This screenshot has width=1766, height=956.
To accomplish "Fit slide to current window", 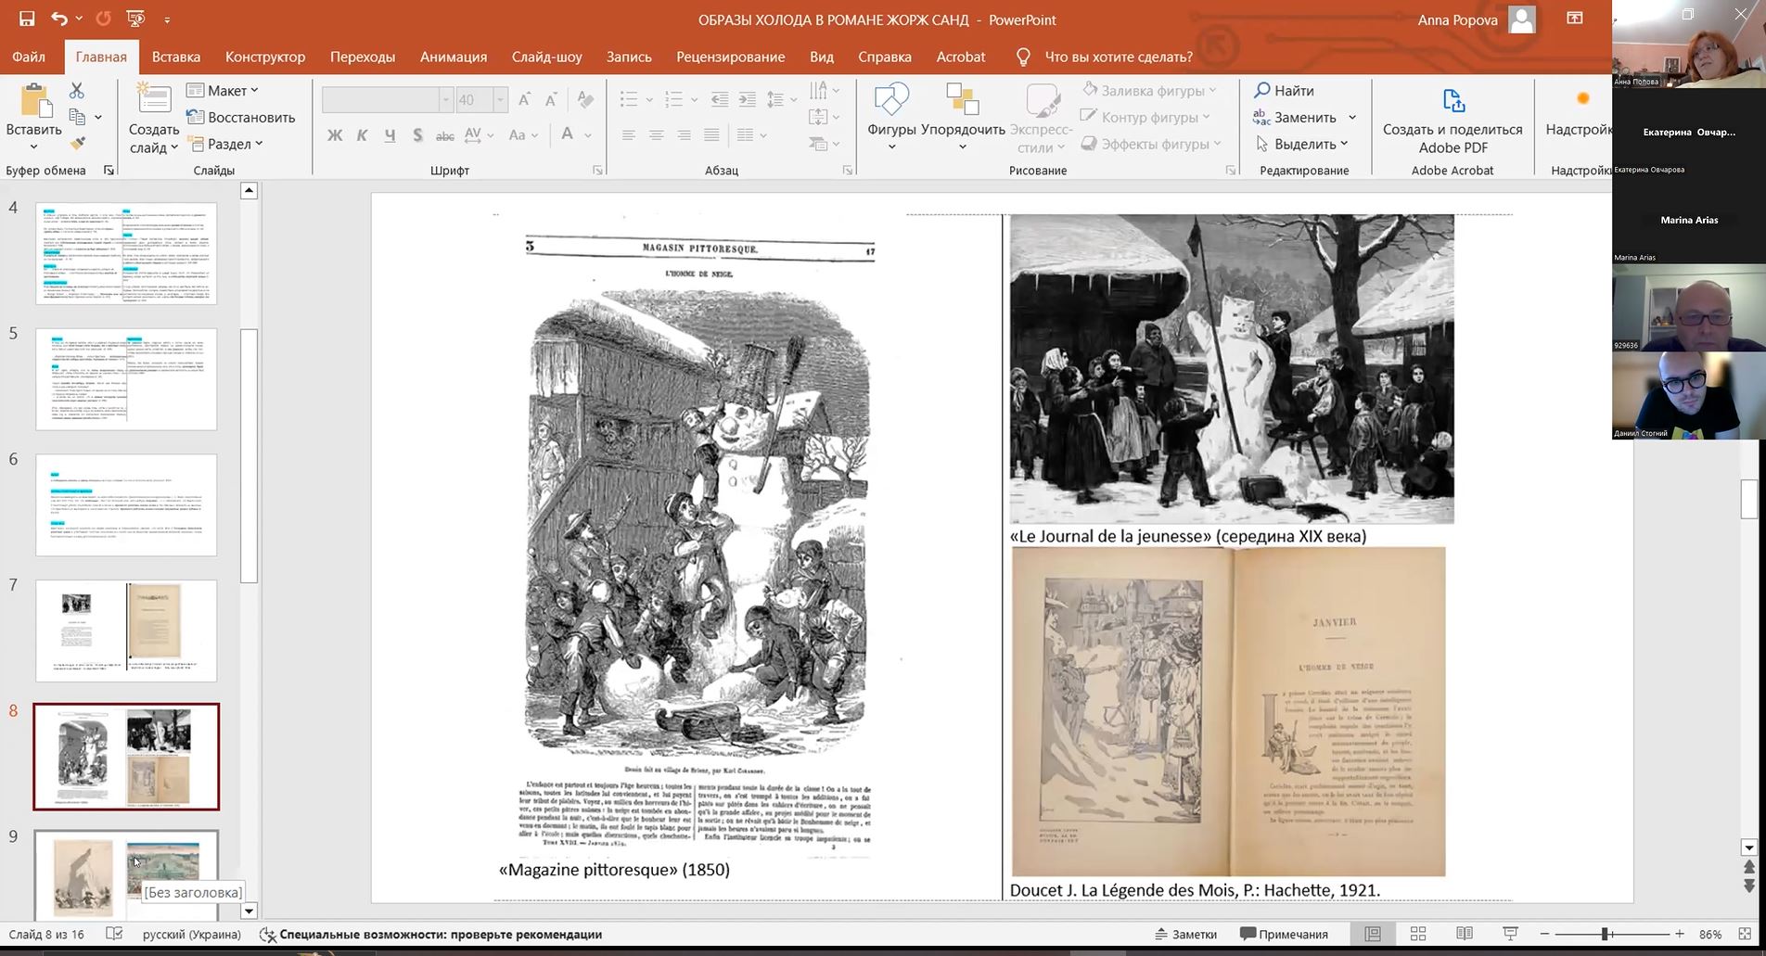I will 1745,934.
